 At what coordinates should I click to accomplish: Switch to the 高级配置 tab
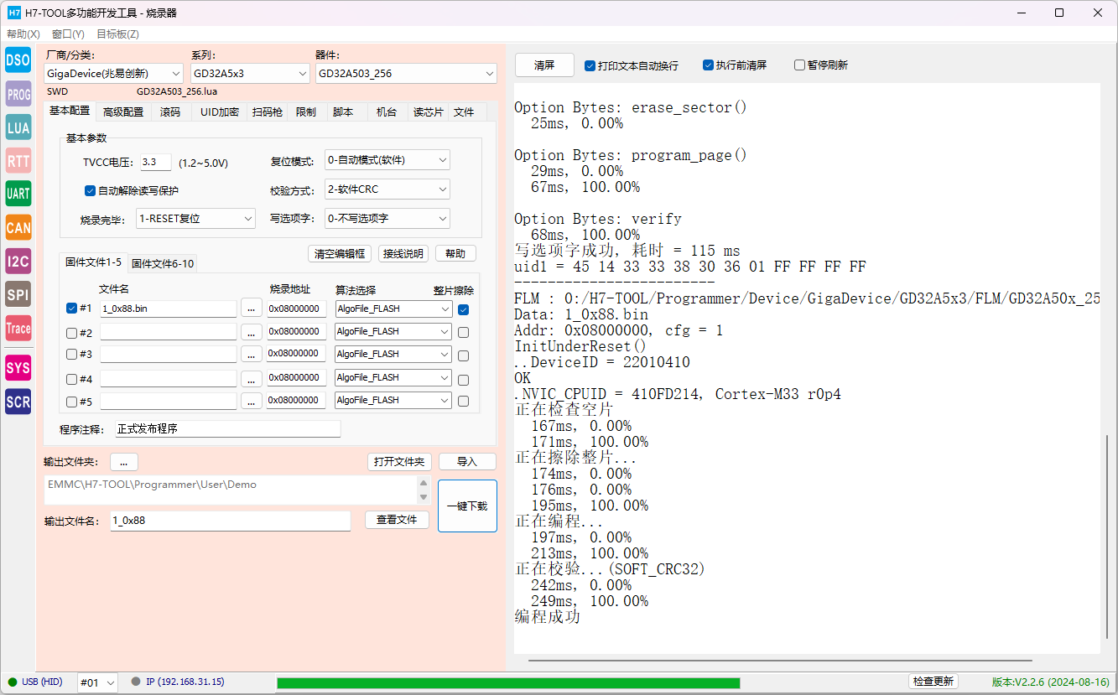[x=123, y=112]
